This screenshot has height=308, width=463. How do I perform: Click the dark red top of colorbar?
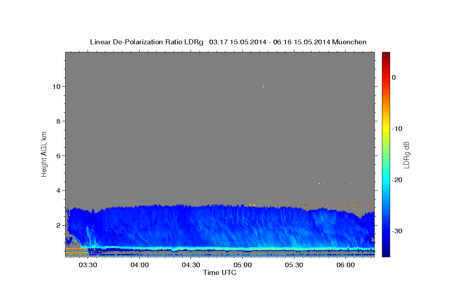click(x=386, y=54)
